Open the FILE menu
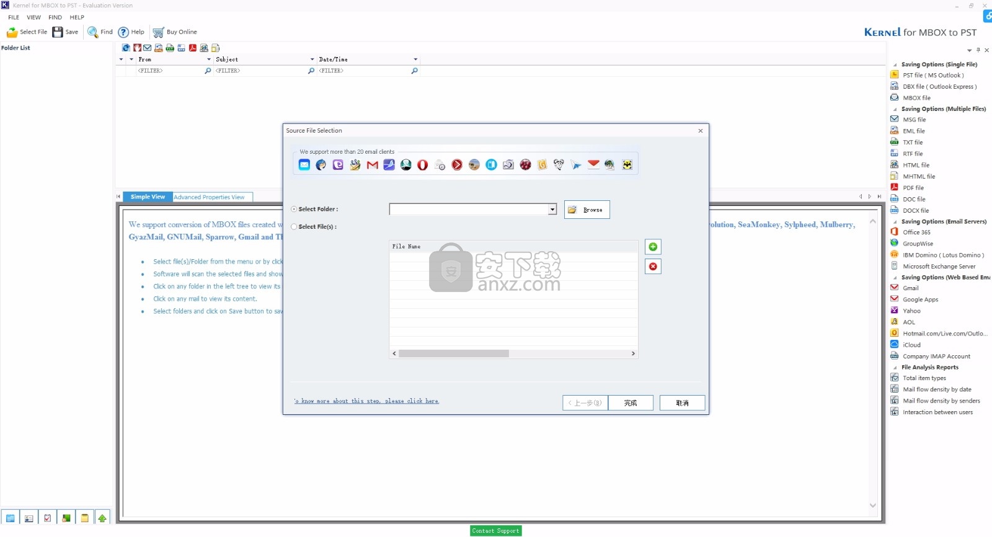 click(x=14, y=17)
